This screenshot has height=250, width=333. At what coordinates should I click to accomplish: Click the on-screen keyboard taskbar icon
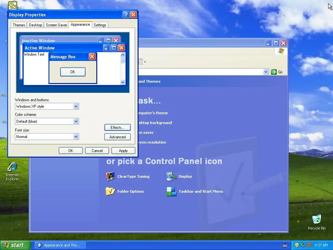tap(285, 245)
